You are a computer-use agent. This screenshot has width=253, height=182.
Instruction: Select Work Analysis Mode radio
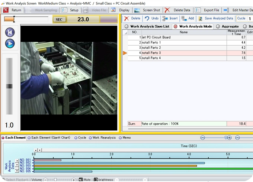click(175, 26)
